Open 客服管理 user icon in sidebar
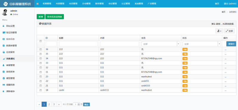The height and width of the screenshot is (110, 238). tap(4, 65)
